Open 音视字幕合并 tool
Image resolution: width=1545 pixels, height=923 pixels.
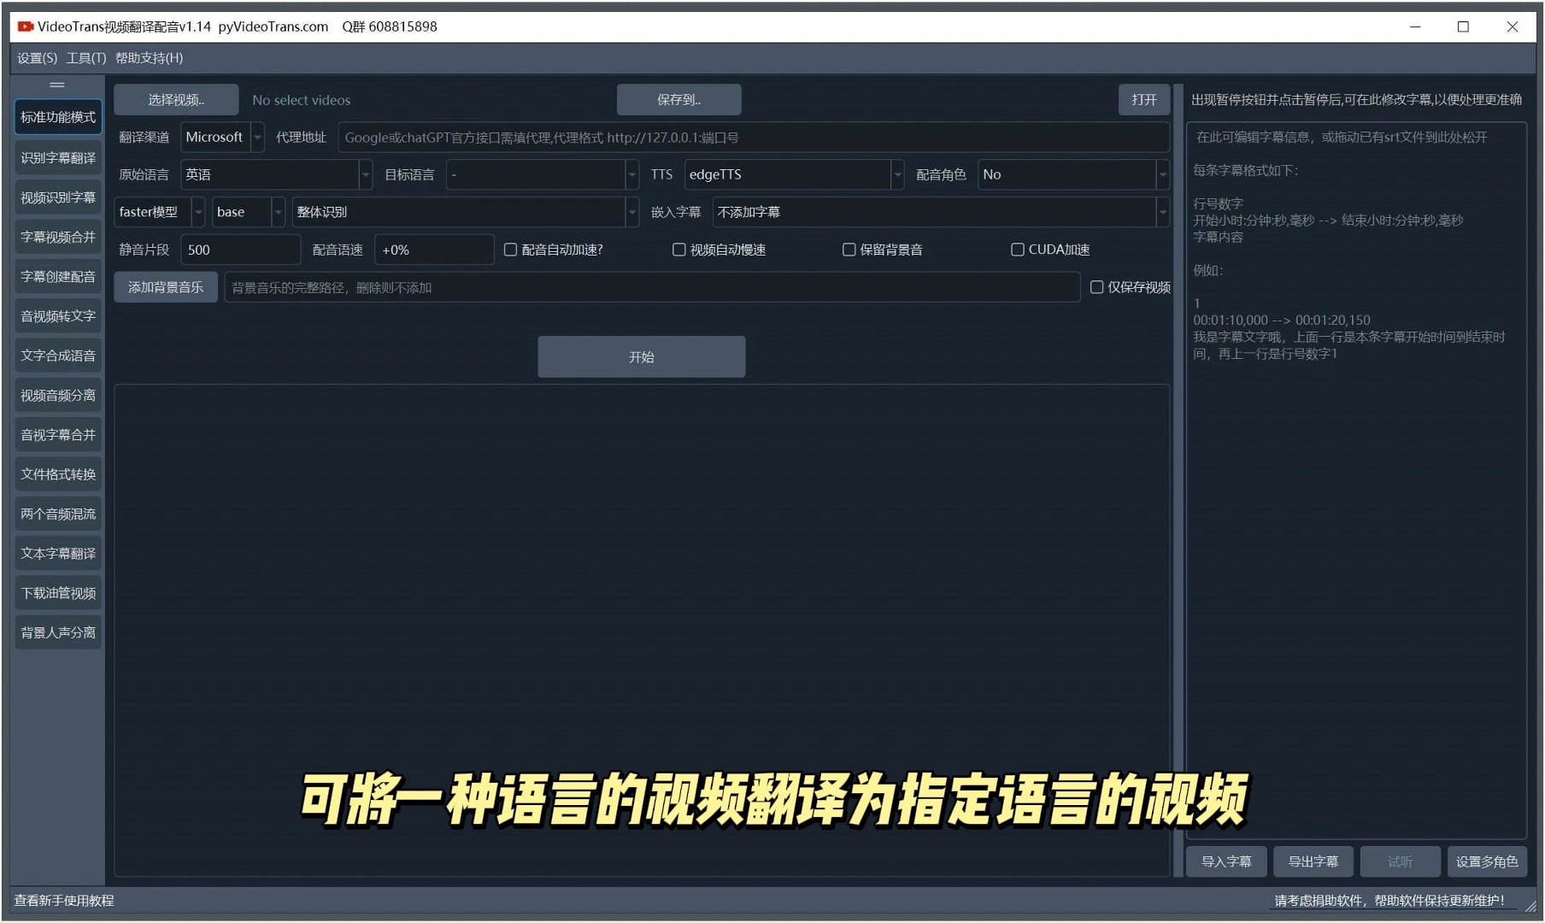click(58, 435)
